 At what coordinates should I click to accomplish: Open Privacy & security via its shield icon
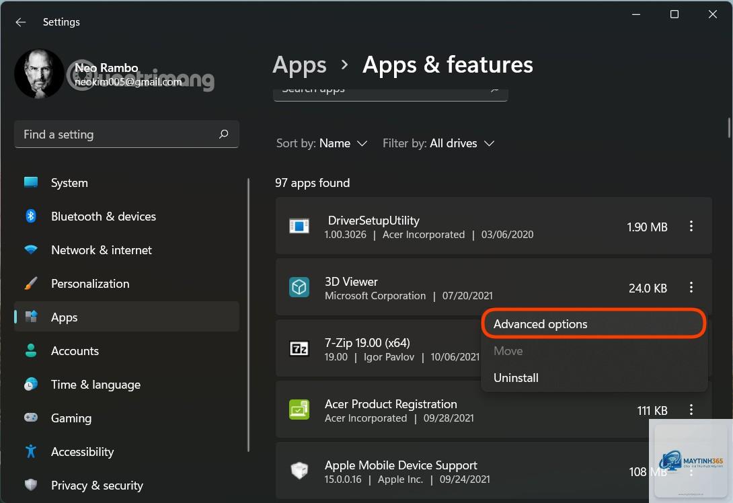(x=31, y=485)
